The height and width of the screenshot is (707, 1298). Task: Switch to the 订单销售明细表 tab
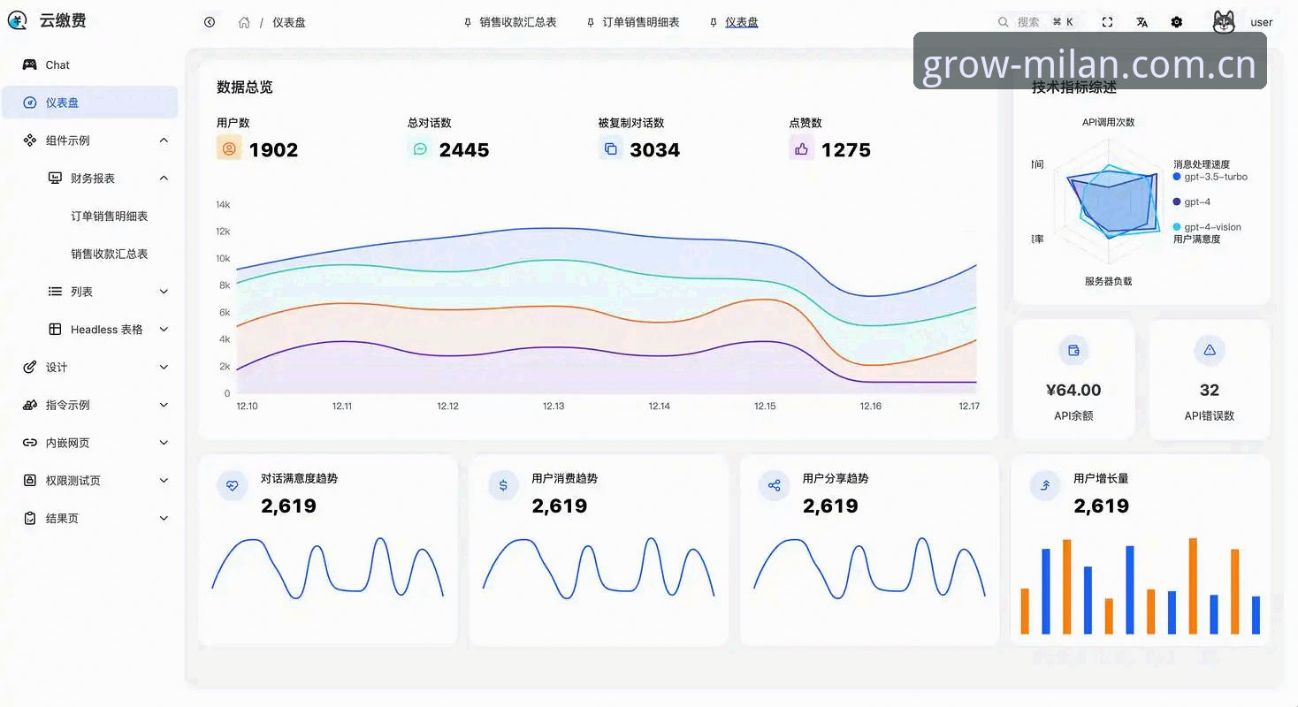click(633, 22)
